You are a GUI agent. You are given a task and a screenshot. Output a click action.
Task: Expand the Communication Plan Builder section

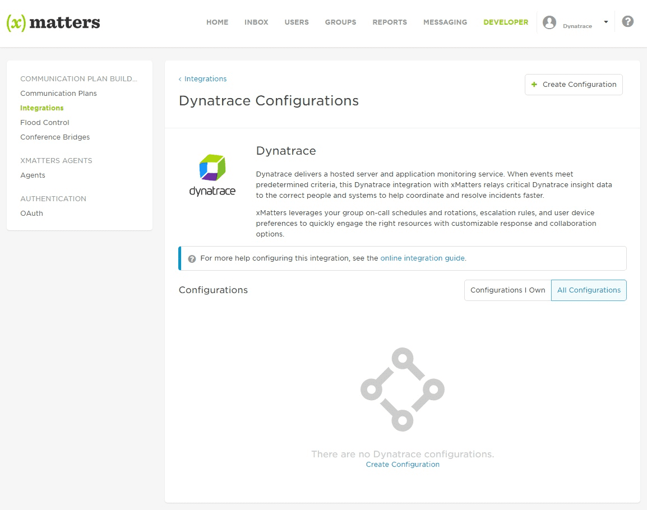(78, 78)
